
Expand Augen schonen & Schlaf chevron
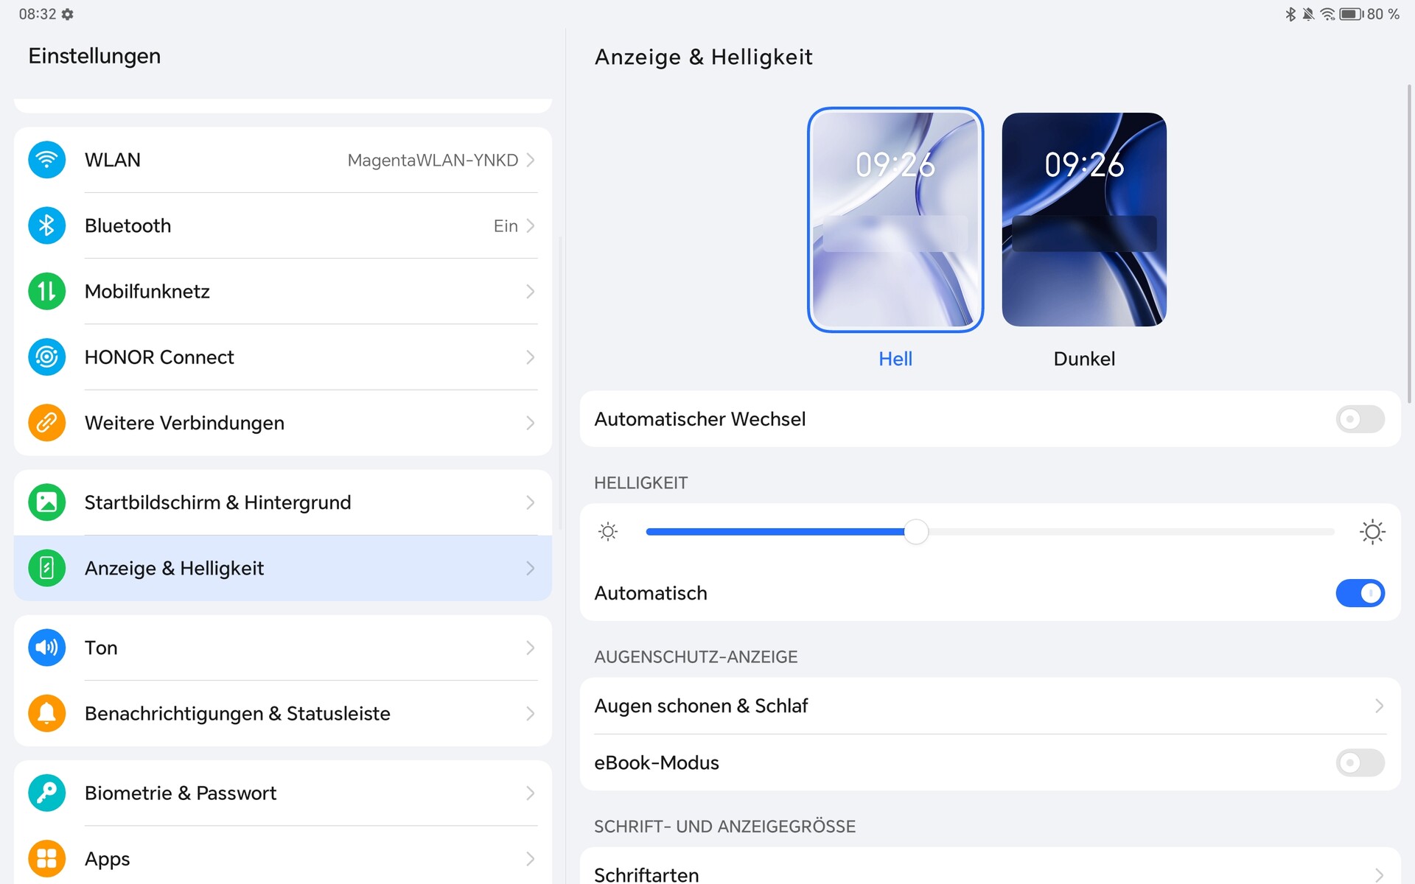click(x=1378, y=706)
